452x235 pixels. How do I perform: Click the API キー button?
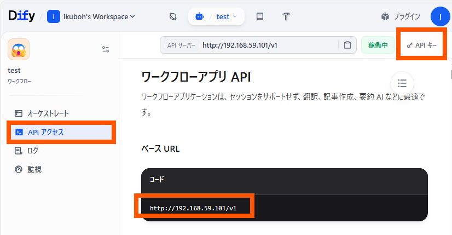[x=421, y=45]
